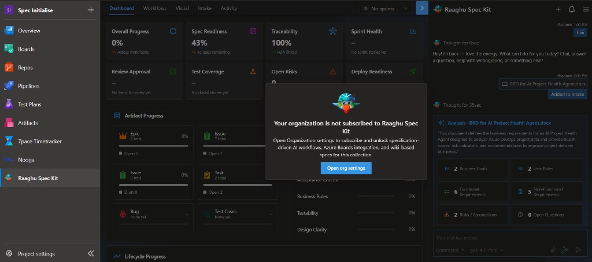Click the Added to intake badge
This screenshot has height=262, width=592.
[568, 94]
